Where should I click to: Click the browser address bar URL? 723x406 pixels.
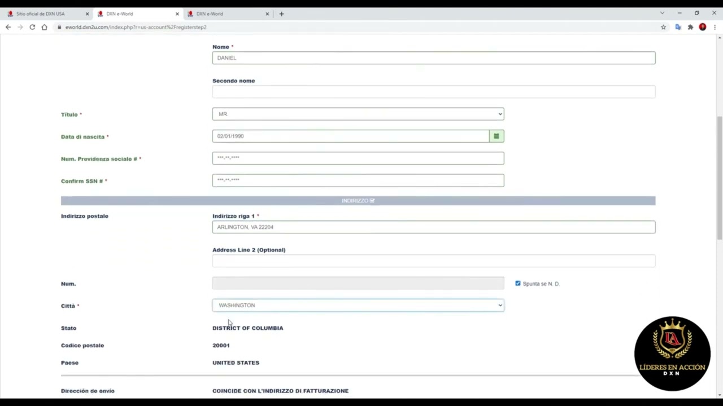136,27
